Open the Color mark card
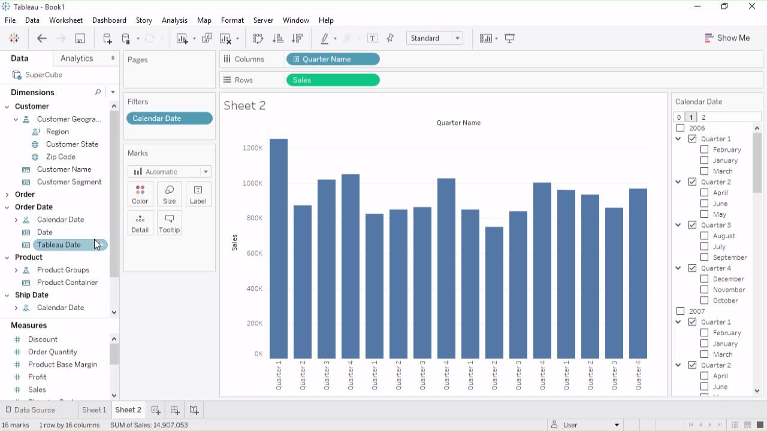This screenshot has width=767, height=431. (x=140, y=194)
